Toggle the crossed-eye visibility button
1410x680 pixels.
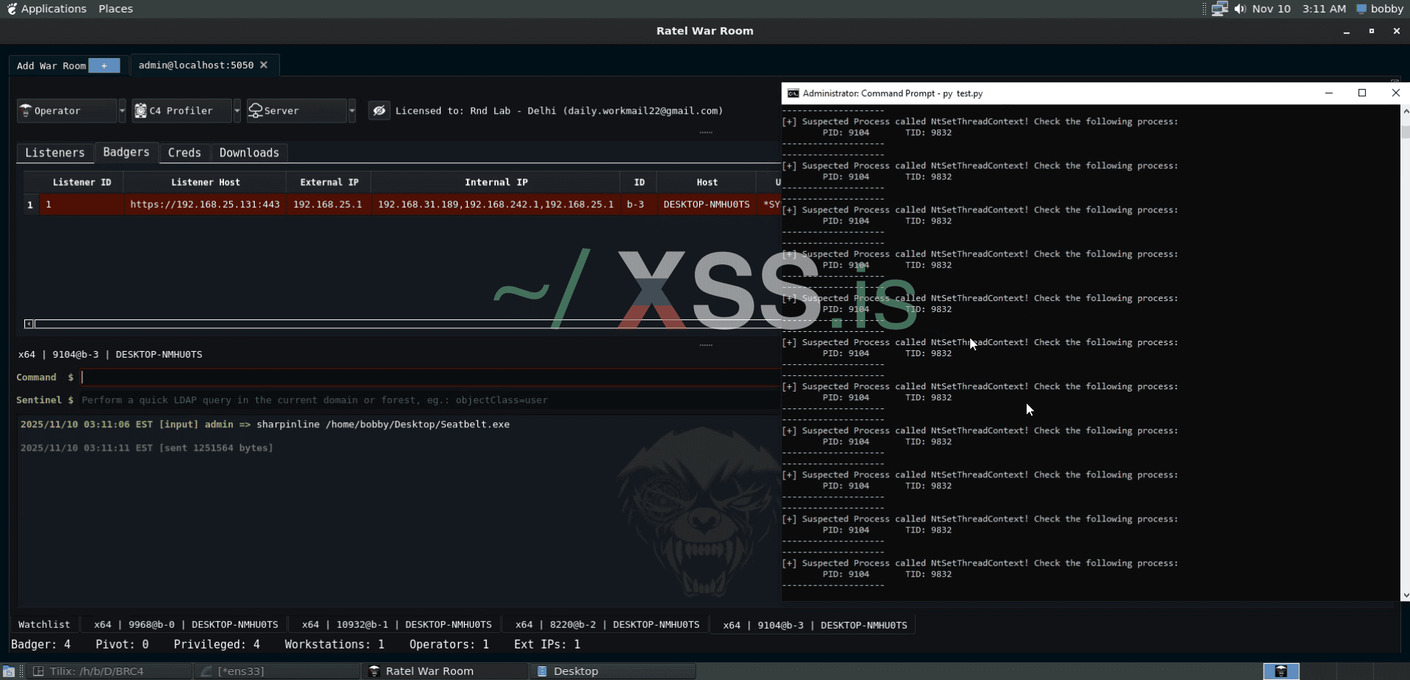(379, 110)
